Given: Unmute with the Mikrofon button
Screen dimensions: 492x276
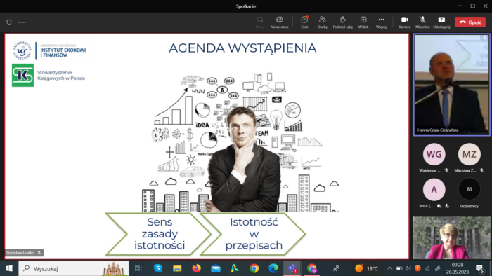Looking at the screenshot, I should (422, 22).
